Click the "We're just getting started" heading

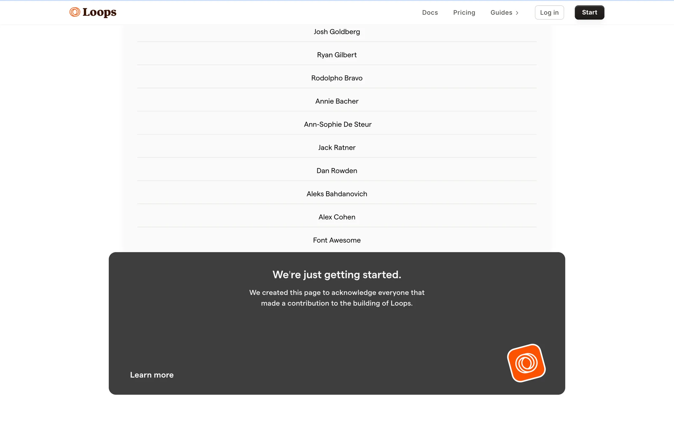point(337,275)
